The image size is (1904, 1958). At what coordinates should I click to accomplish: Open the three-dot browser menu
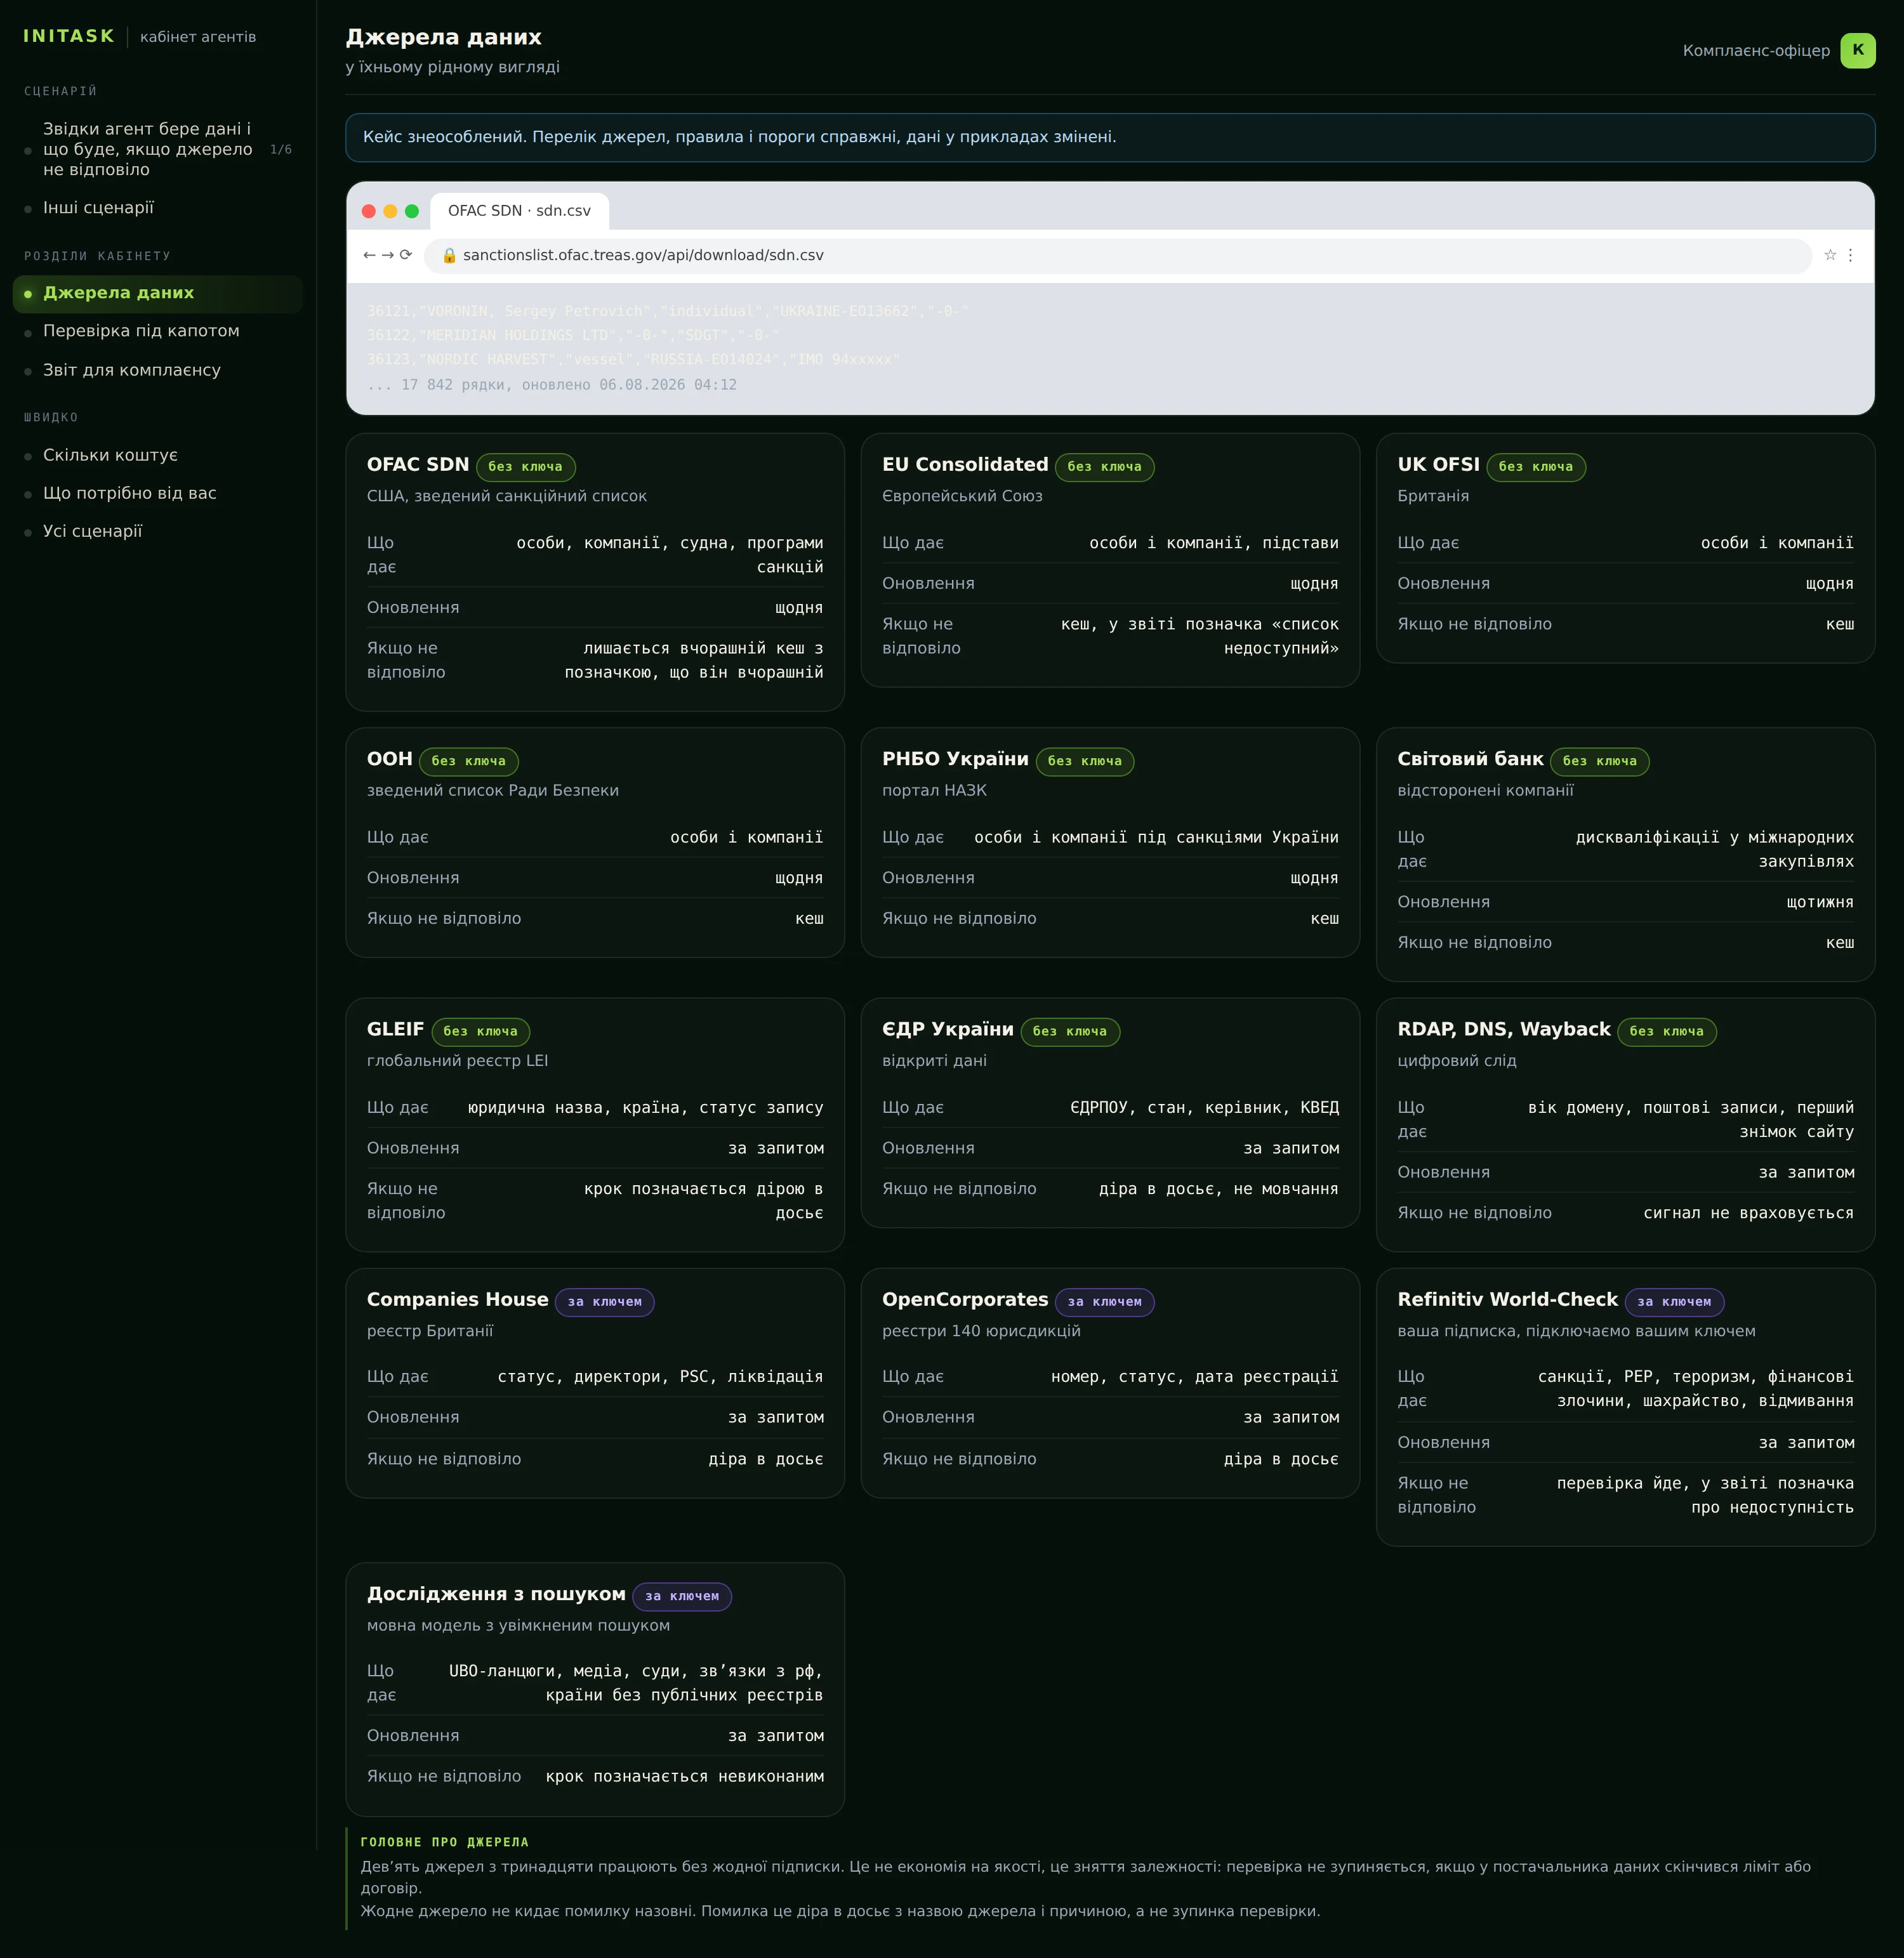tap(1850, 255)
